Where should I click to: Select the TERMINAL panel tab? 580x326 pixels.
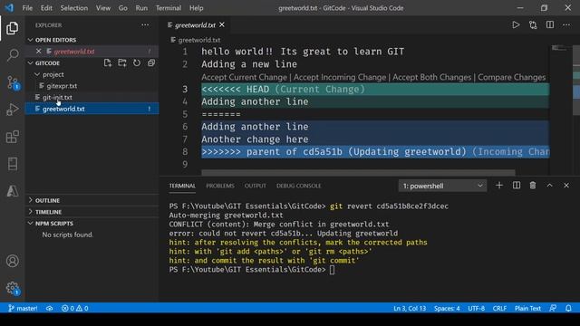click(182, 186)
